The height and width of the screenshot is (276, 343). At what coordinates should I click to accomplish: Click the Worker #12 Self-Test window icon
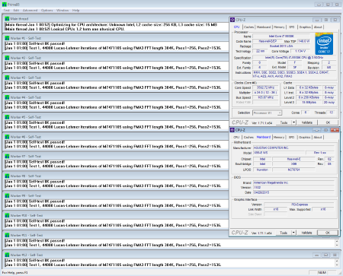click(x=7, y=255)
